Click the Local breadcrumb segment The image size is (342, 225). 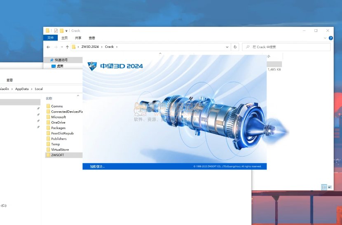39,89
